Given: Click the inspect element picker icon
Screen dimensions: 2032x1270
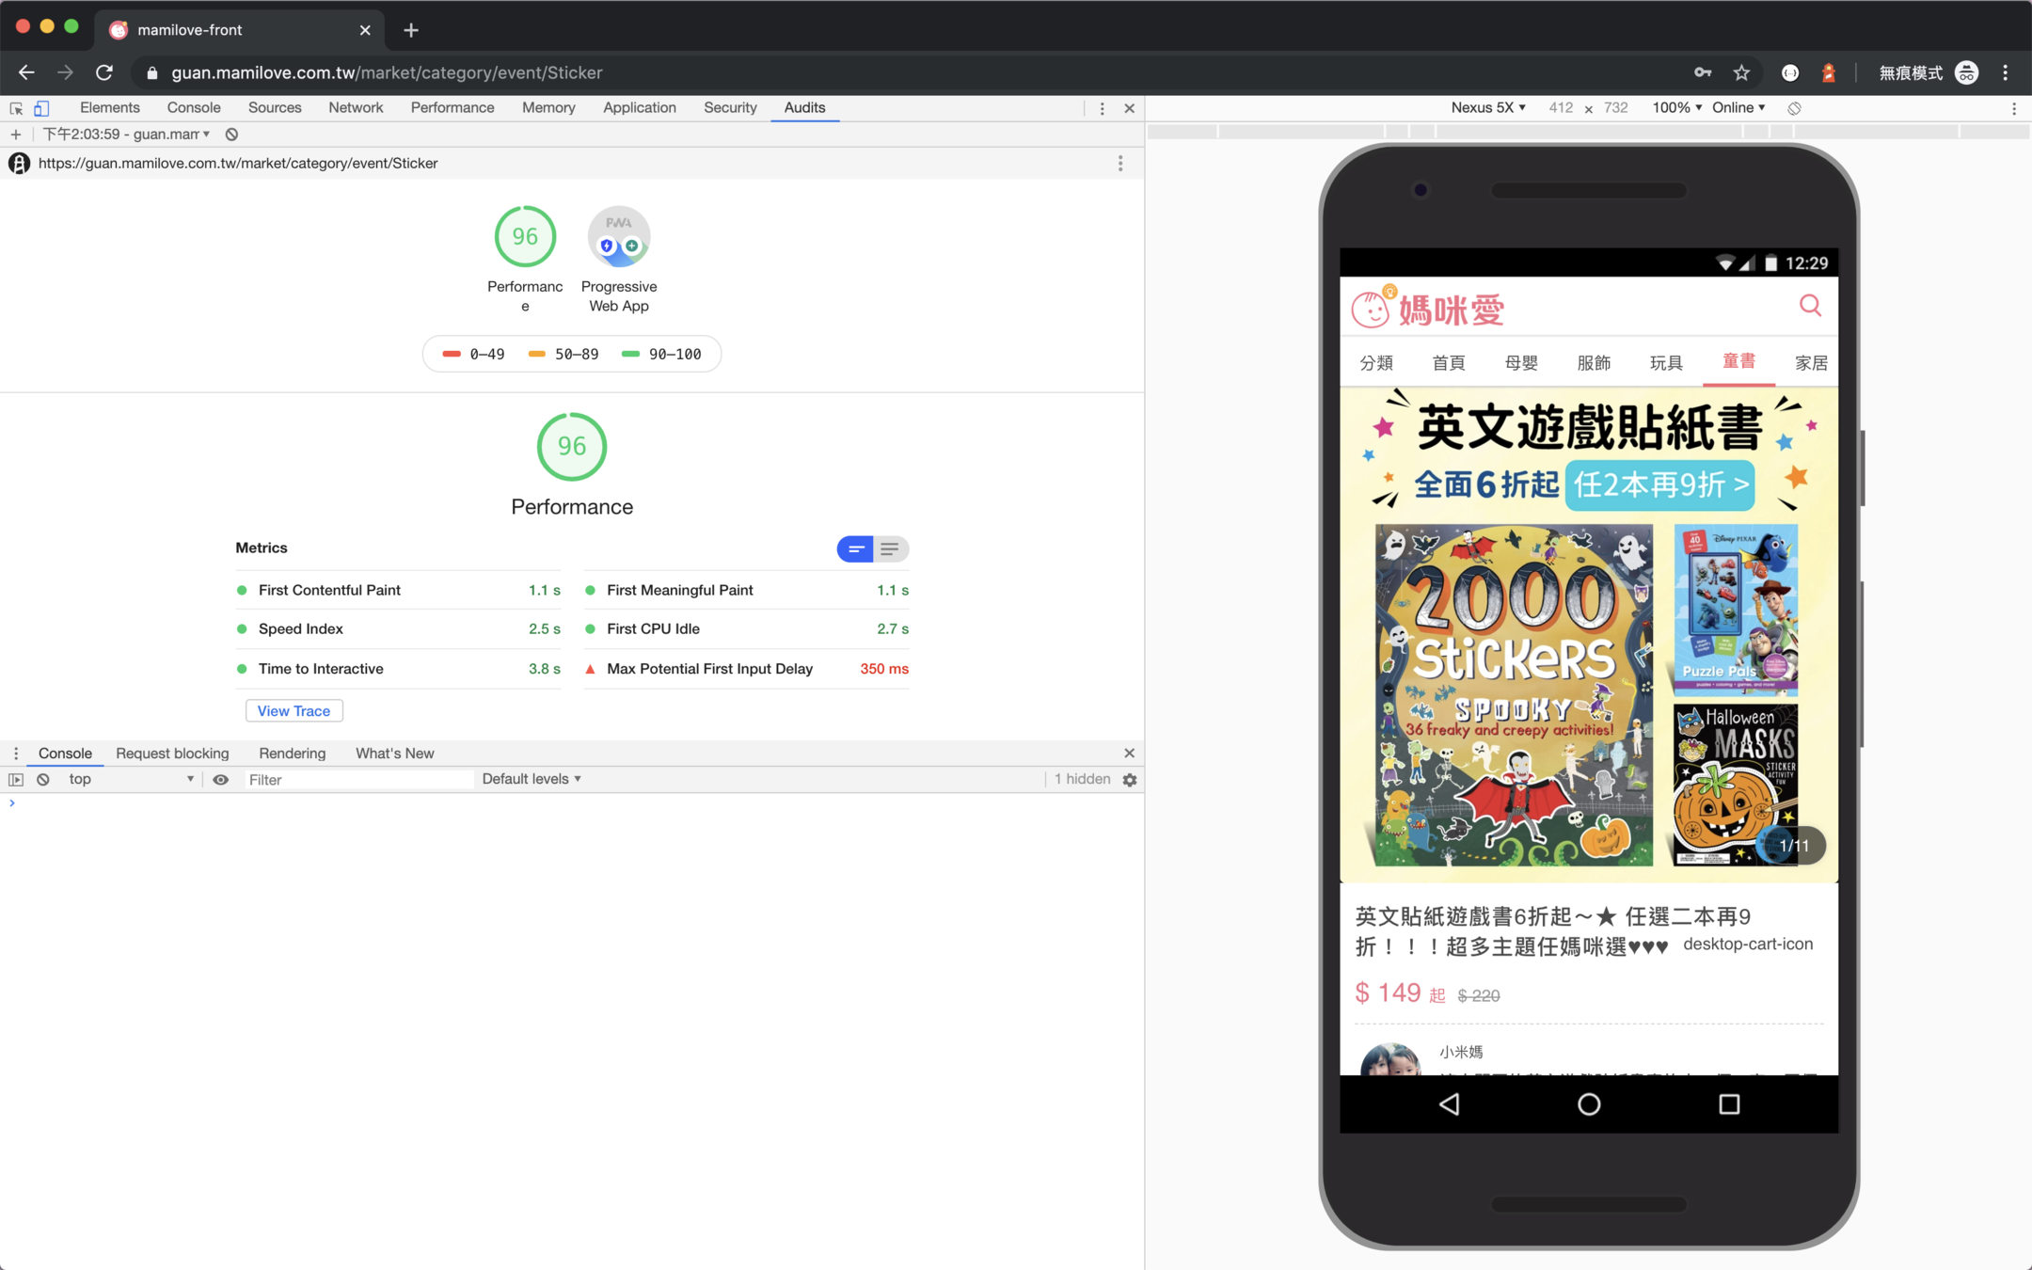Looking at the screenshot, I should pyautogui.click(x=16, y=108).
